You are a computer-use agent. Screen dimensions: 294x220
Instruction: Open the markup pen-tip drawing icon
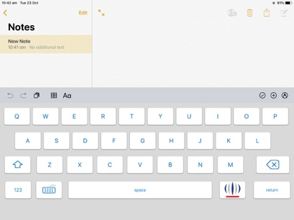click(x=285, y=95)
